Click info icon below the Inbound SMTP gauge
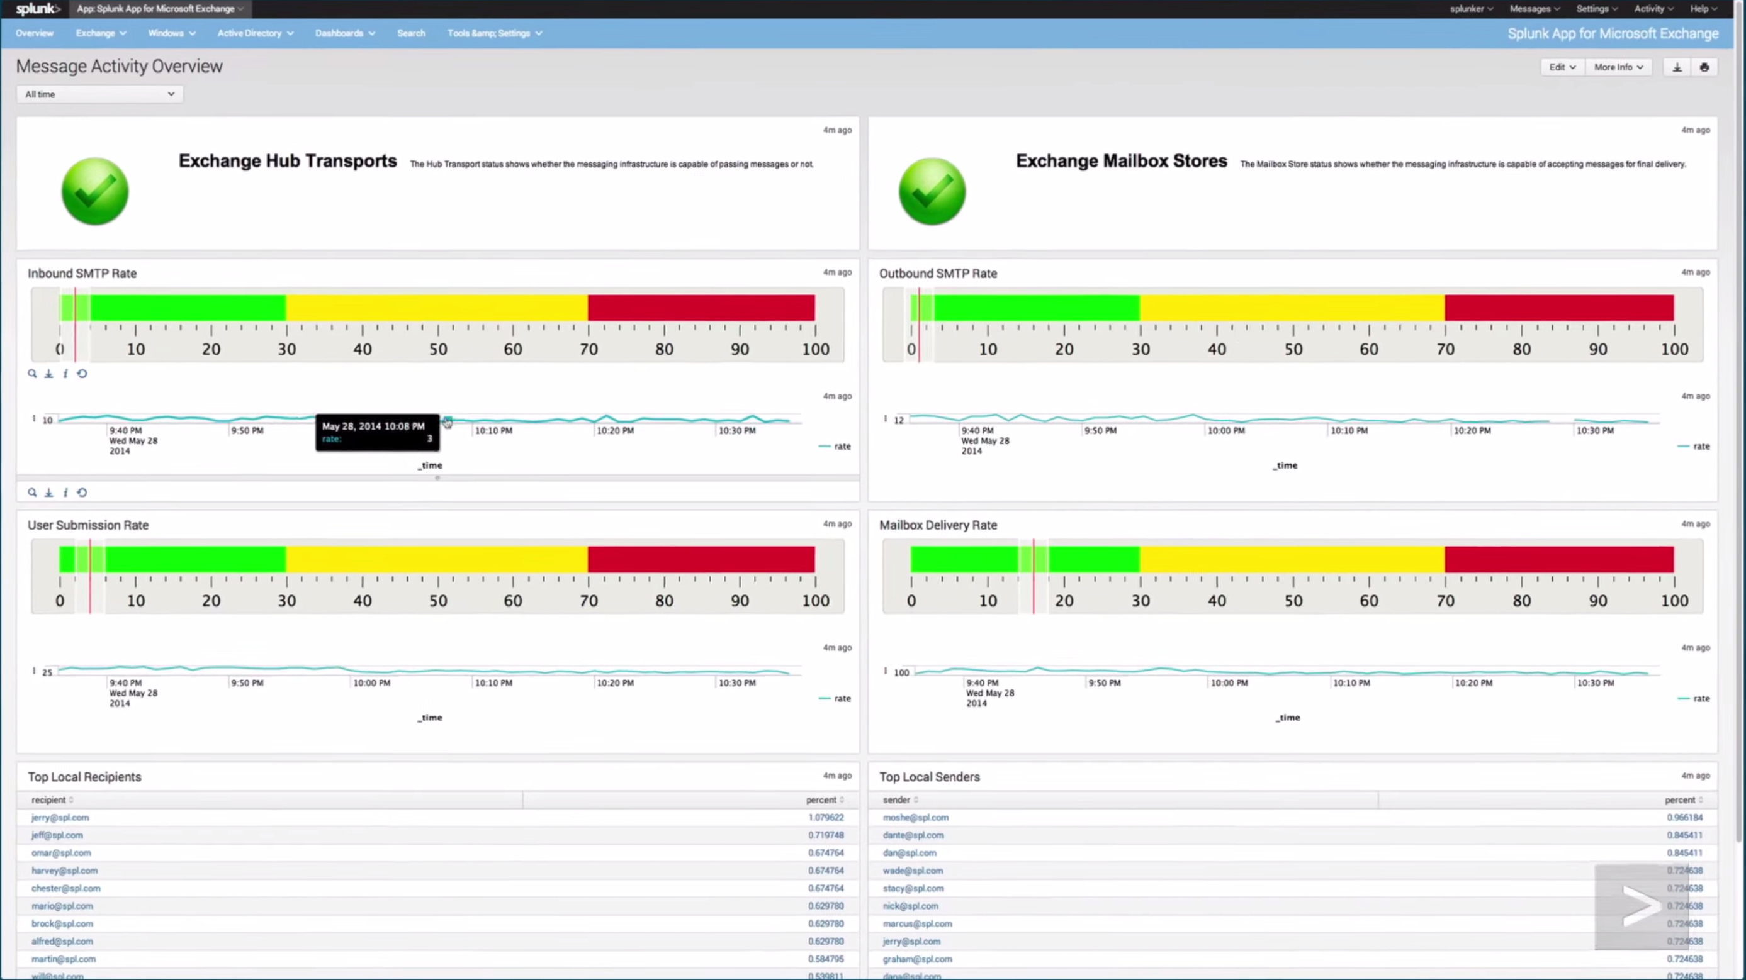Screen dimensions: 1746x980 pos(65,373)
